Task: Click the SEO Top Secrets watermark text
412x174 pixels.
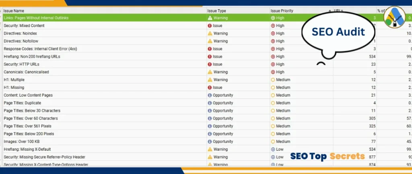Action: click(x=328, y=156)
